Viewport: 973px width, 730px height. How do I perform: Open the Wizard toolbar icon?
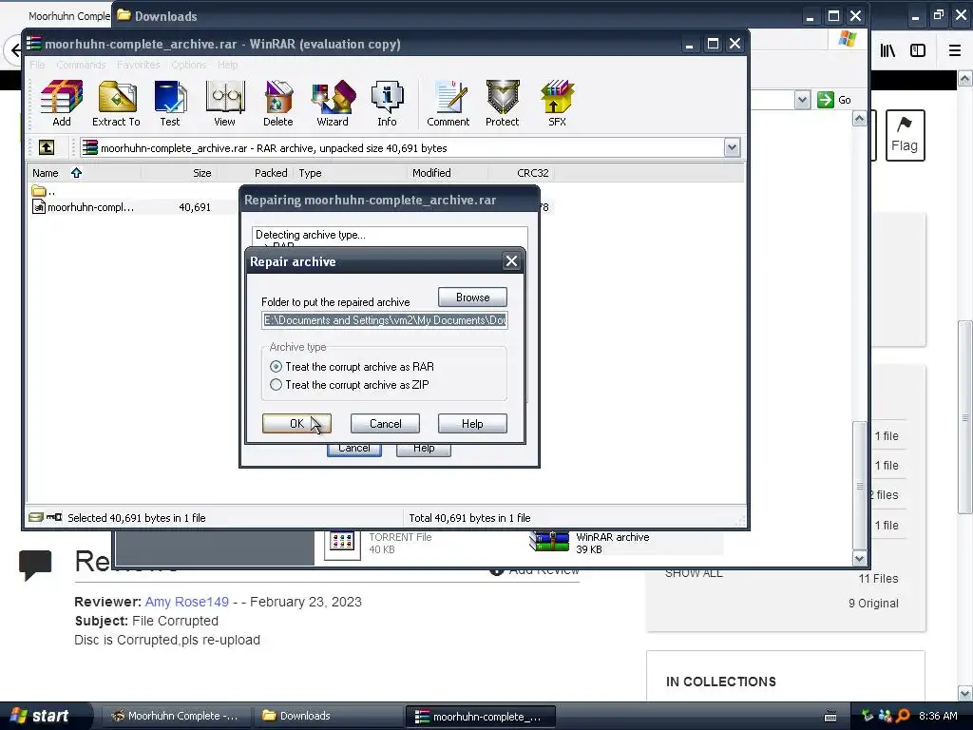click(333, 103)
